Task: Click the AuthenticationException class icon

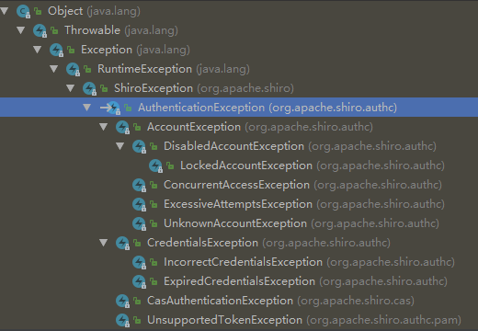Action: pos(113,108)
